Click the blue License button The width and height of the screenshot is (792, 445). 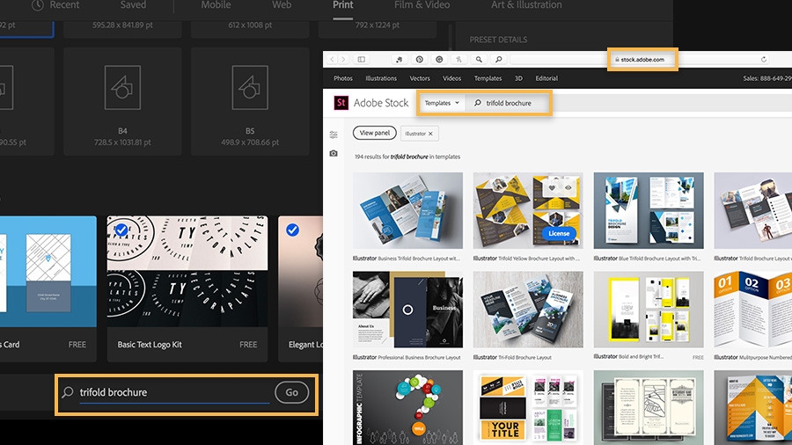559,233
